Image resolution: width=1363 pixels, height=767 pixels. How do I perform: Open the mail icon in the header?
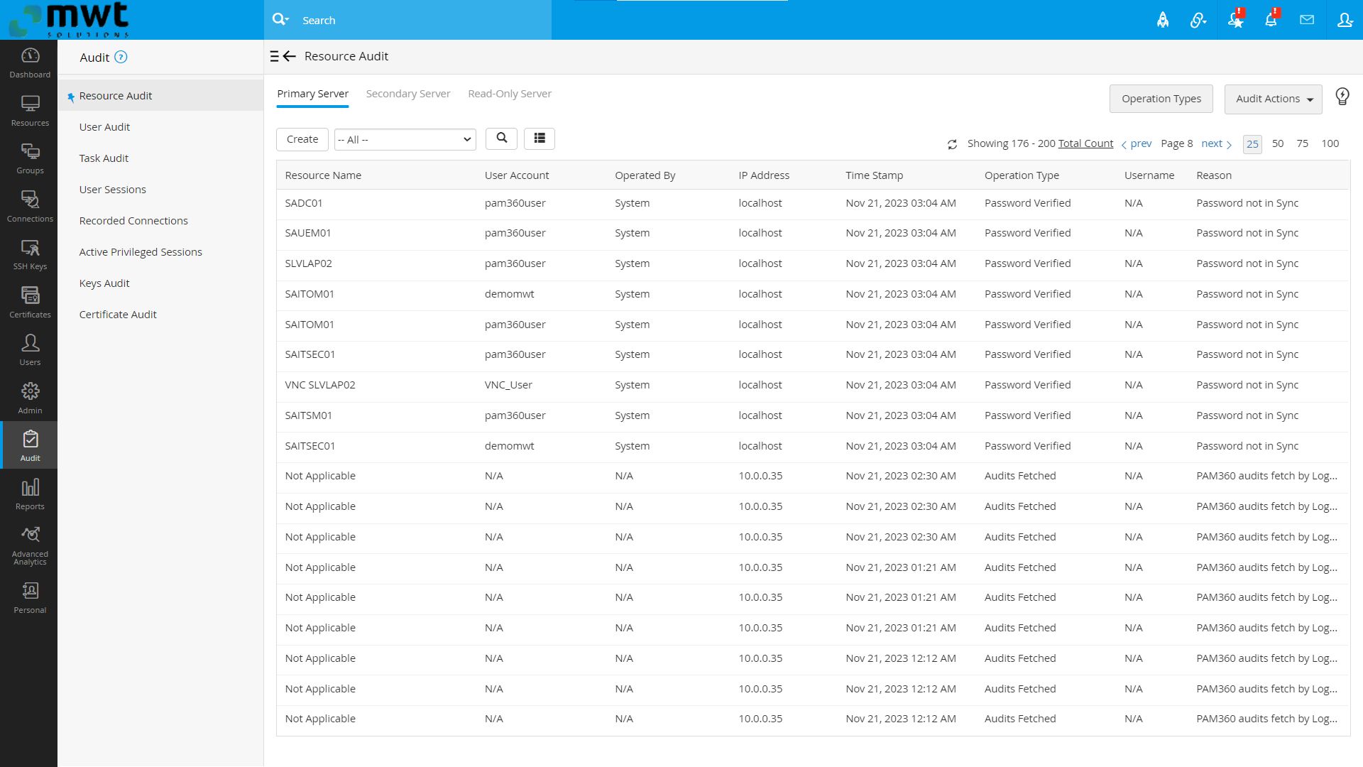click(1307, 19)
